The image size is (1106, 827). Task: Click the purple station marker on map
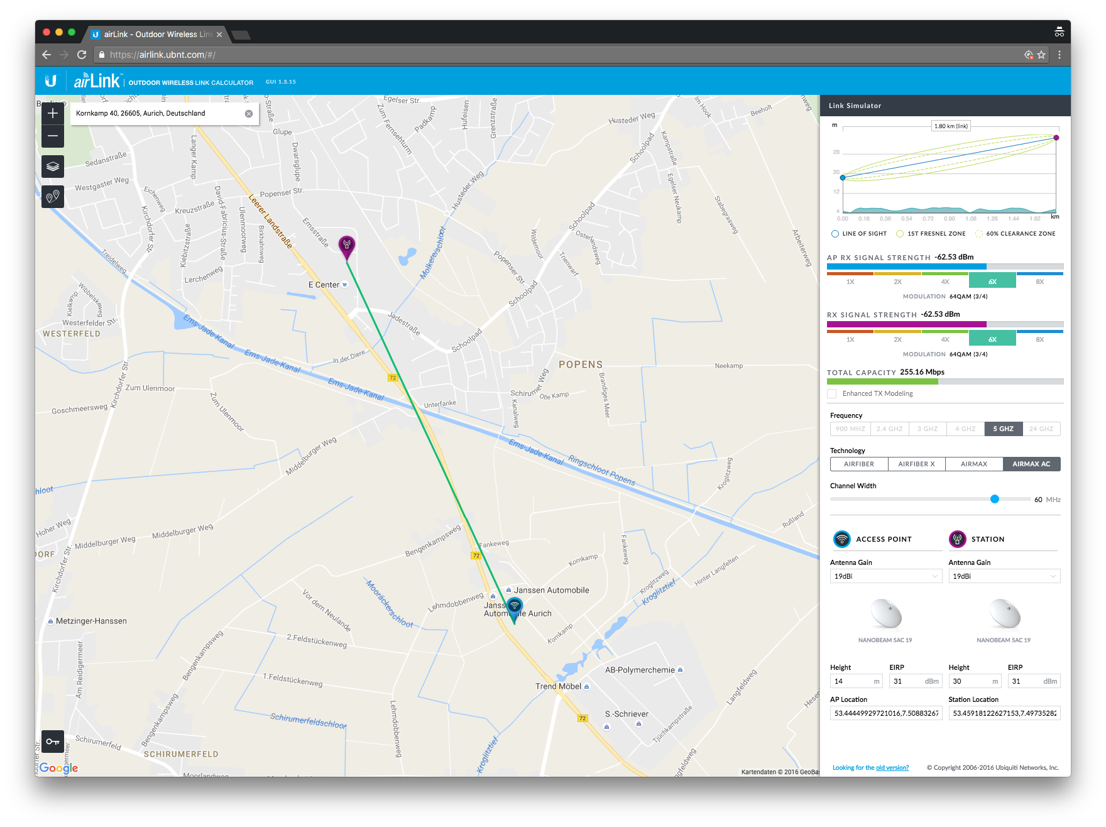346,244
